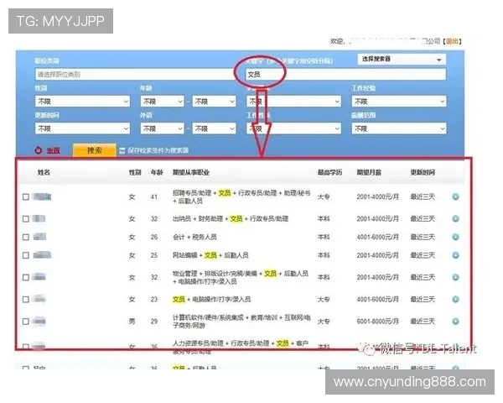Screen dimensions: 503x403
Task: Check the checkbox for the 网站编辑 candidate row
Action: pos(26,255)
